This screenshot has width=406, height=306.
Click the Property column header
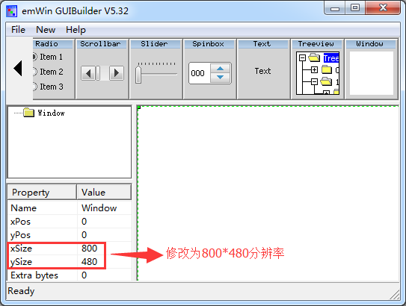[42, 192]
